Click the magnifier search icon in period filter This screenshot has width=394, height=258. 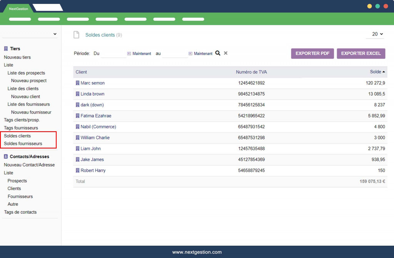pos(218,53)
